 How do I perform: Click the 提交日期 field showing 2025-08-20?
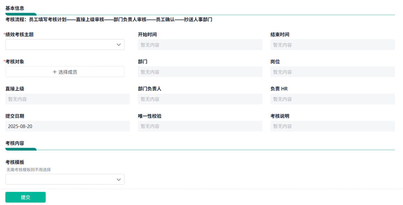[x=68, y=126]
